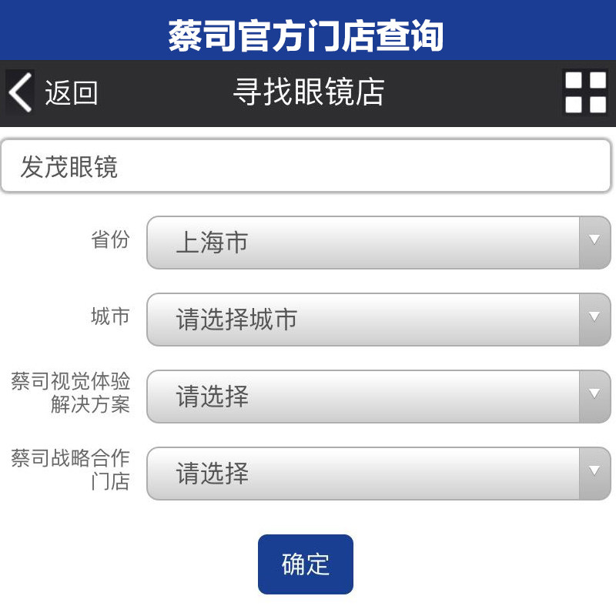This screenshot has height=616, width=616.
Task: Tap the 寻找眼镜店 page title
Action: (x=308, y=92)
